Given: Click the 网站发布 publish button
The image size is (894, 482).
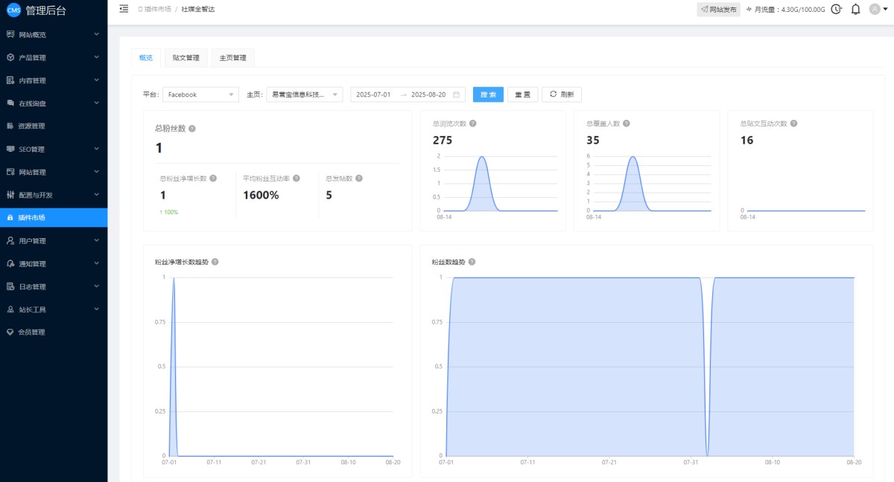Looking at the screenshot, I should pyautogui.click(x=717, y=10).
